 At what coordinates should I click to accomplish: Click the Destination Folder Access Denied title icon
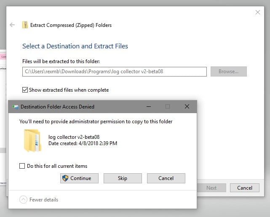point(15,107)
